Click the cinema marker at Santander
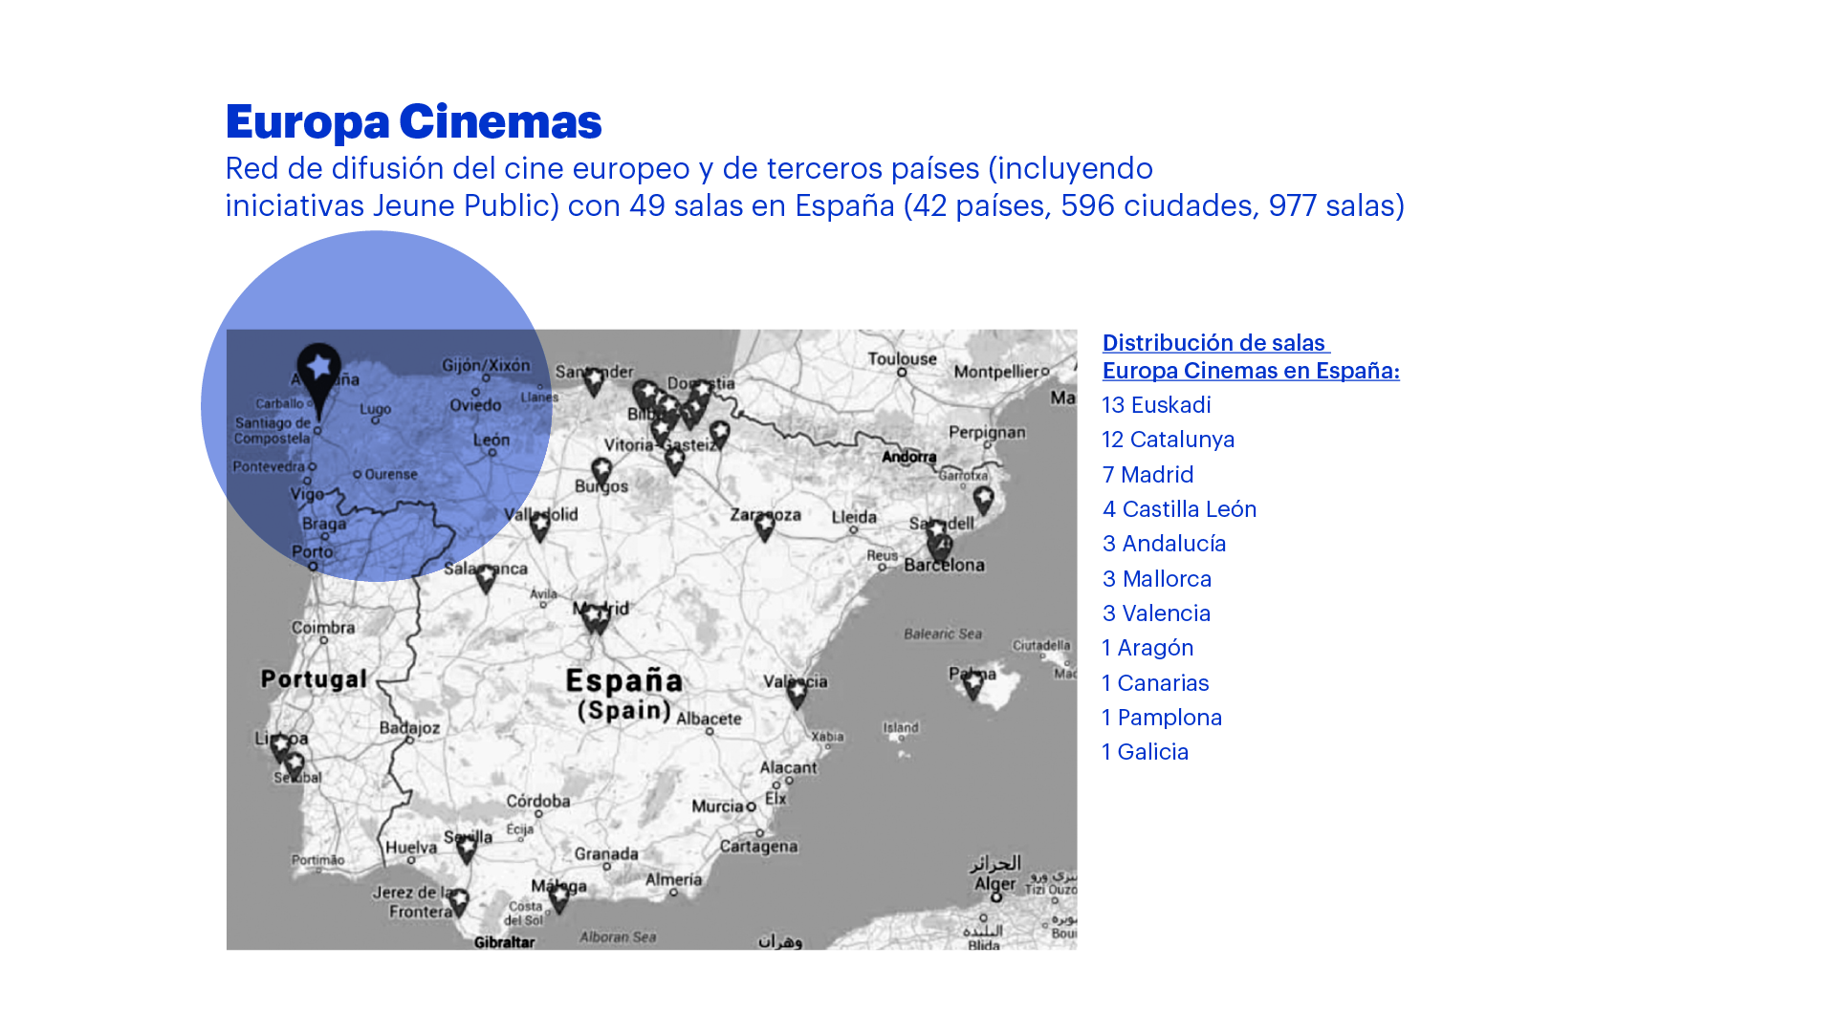Image resolution: width=1836 pixels, height=1032 pixels. pos(594,381)
